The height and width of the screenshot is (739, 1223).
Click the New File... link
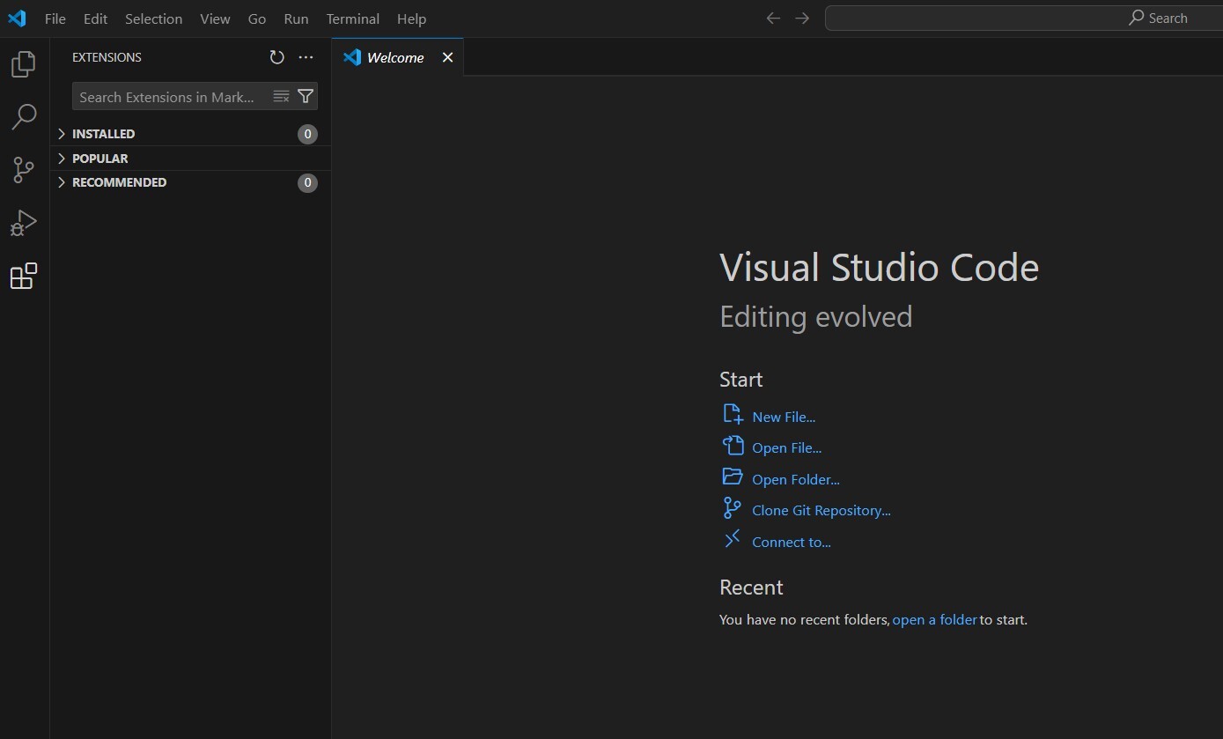[x=784, y=417]
